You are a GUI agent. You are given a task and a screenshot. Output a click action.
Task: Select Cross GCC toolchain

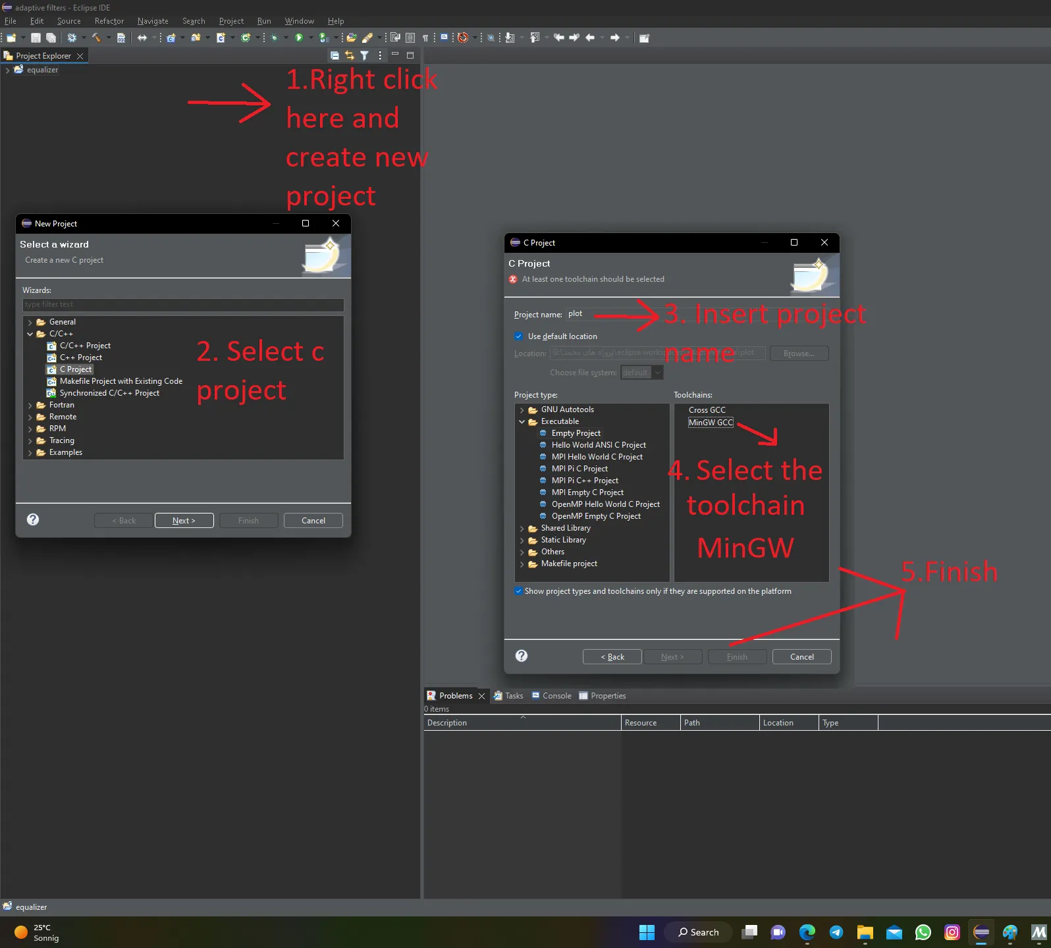point(707,410)
